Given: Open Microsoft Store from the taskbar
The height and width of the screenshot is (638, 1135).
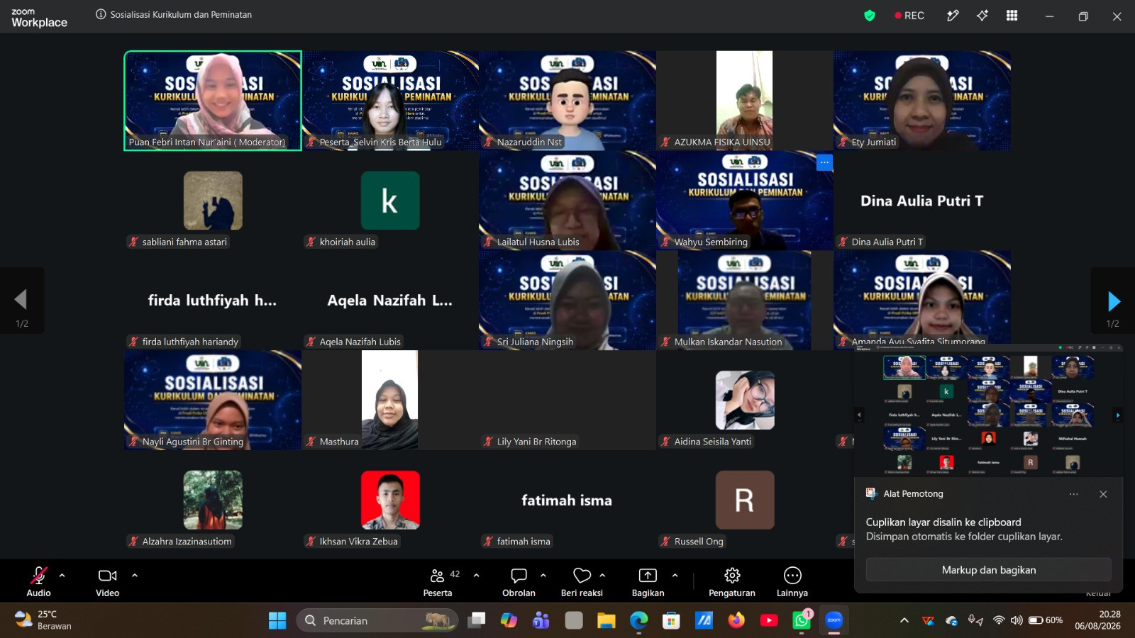Looking at the screenshot, I should click(671, 620).
